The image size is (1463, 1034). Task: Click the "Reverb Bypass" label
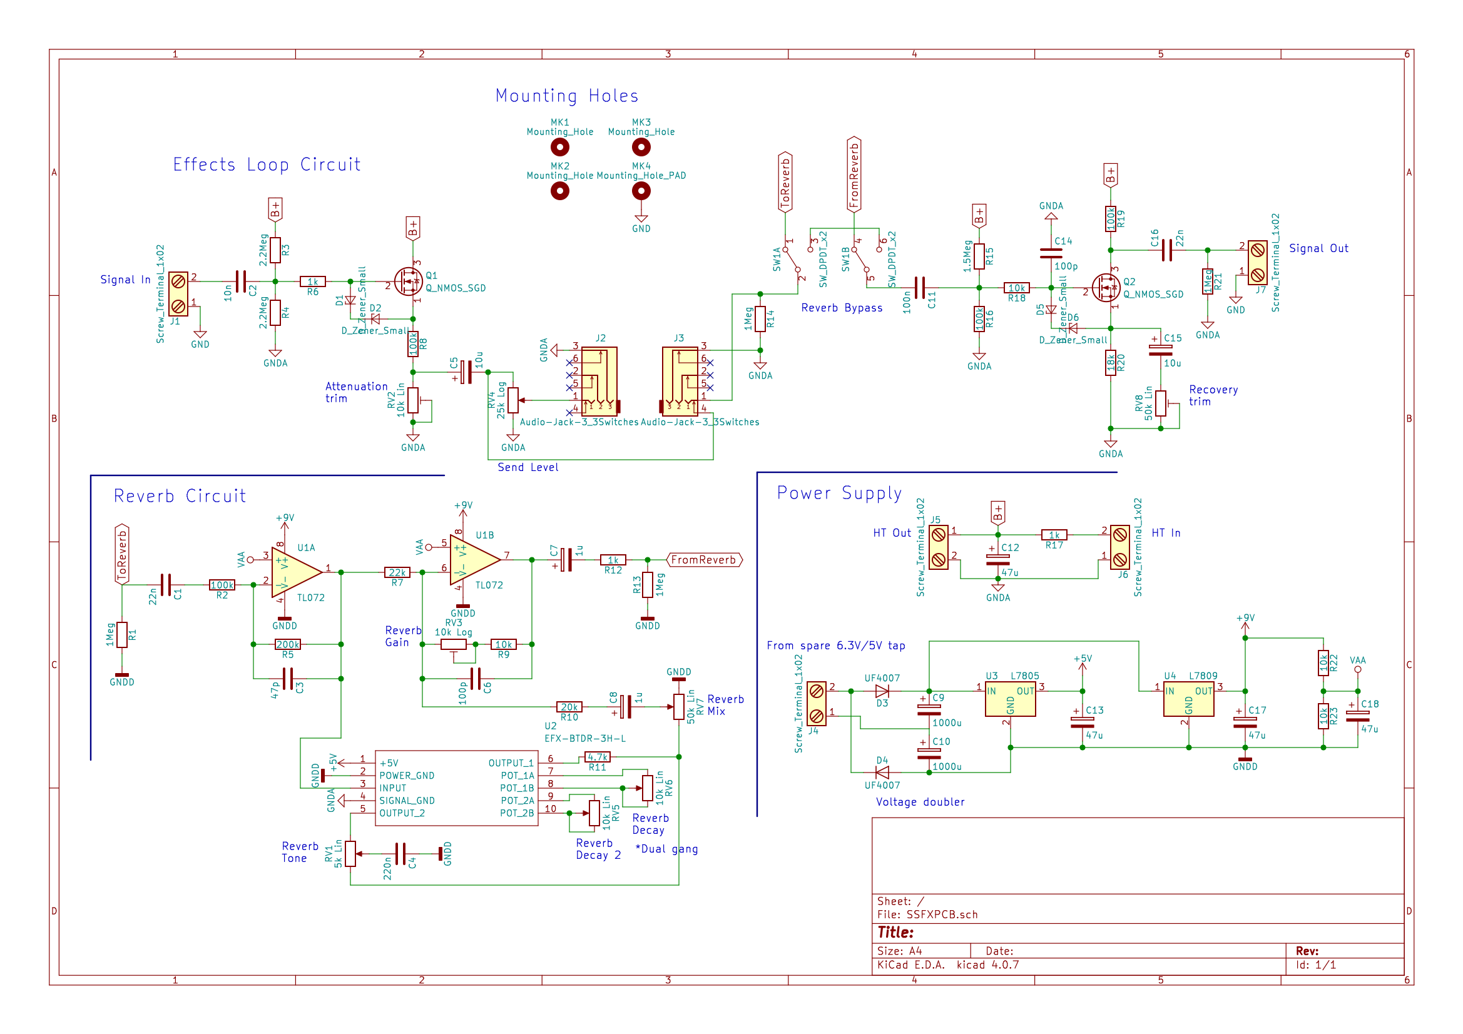click(842, 308)
